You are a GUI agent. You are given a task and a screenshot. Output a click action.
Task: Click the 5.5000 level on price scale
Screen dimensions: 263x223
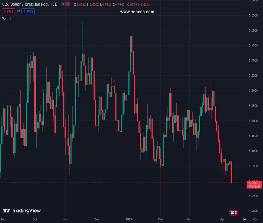tap(253, 30)
